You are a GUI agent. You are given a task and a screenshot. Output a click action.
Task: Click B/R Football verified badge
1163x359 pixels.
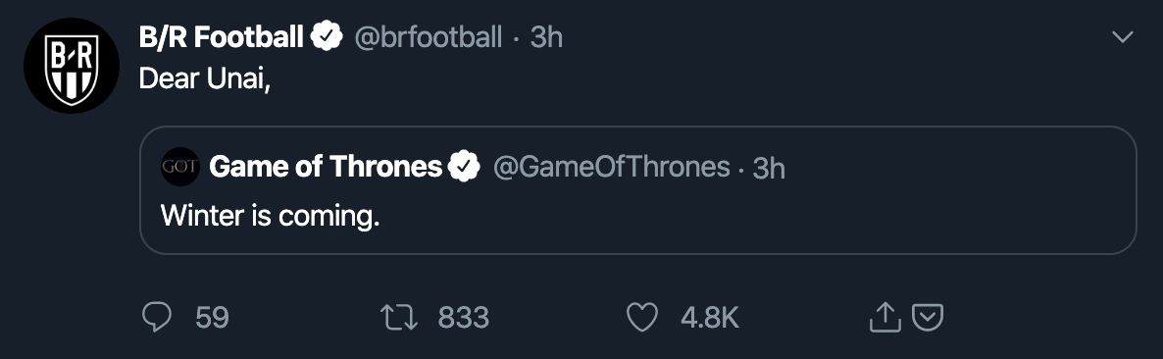(327, 36)
